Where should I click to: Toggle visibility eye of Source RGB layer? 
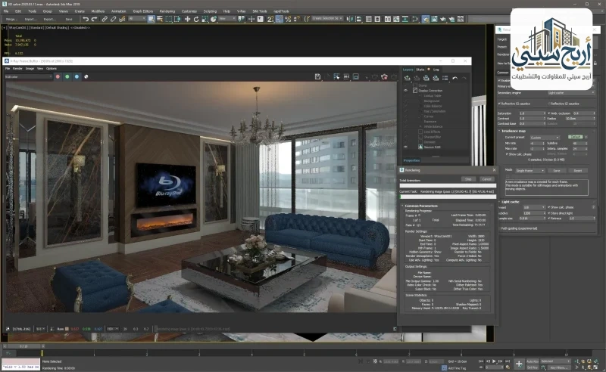click(405, 147)
